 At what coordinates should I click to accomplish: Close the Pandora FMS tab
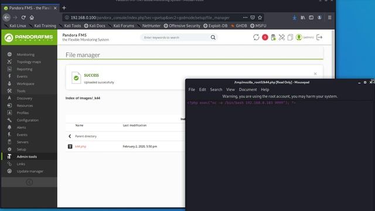coord(55,8)
